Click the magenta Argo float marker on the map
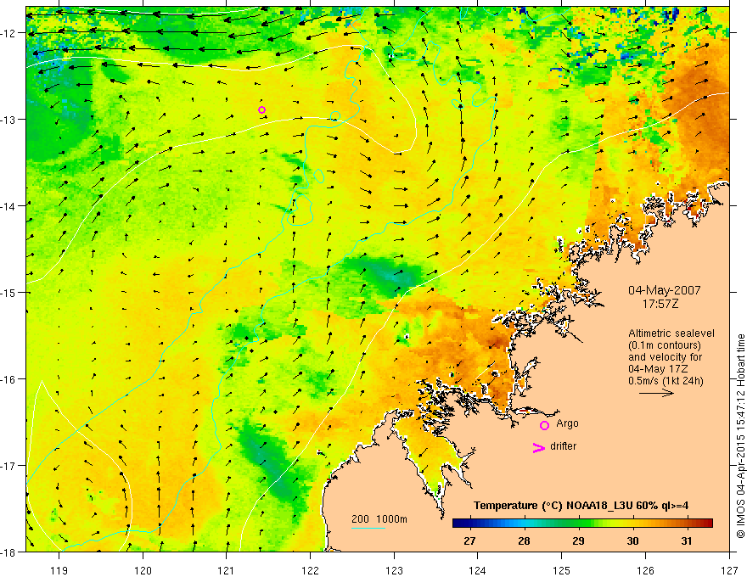 pos(261,110)
